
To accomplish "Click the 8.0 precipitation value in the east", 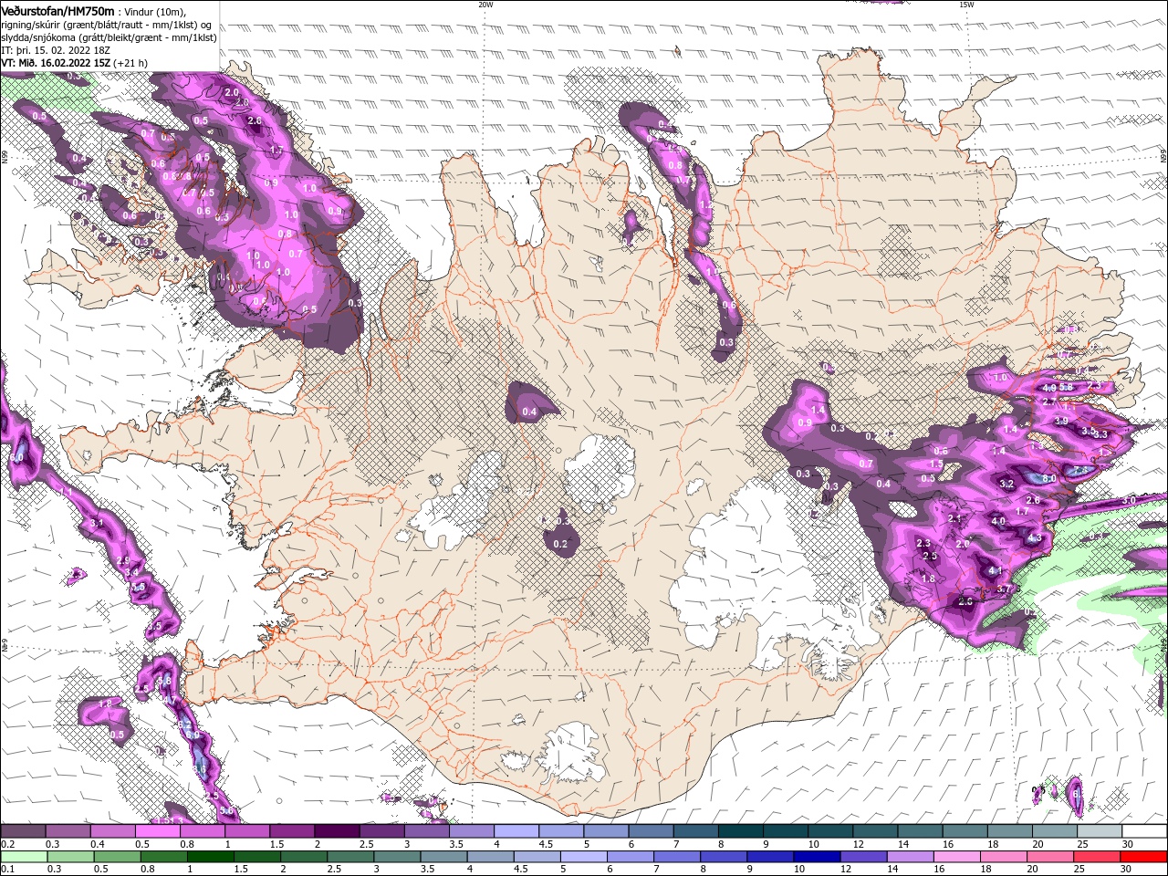I will point(1049,478).
